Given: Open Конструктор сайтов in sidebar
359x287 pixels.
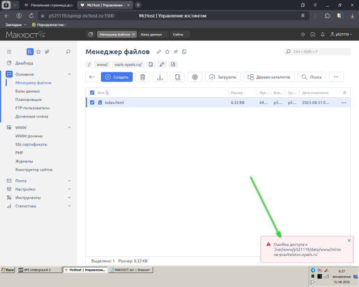Looking at the screenshot, I should pos(34,169).
